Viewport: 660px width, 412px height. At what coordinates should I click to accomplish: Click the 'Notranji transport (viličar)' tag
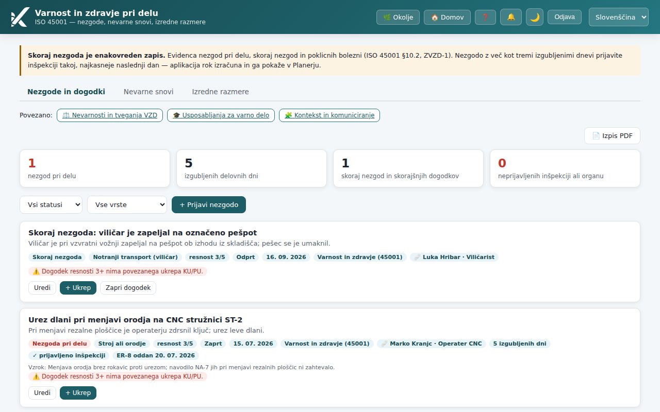(x=135, y=257)
